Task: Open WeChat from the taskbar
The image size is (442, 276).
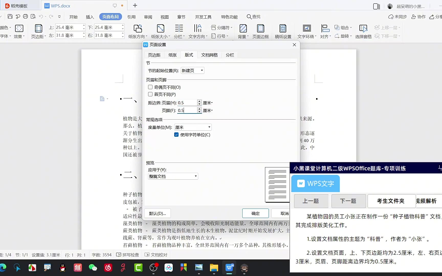Action: click(x=93, y=268)
